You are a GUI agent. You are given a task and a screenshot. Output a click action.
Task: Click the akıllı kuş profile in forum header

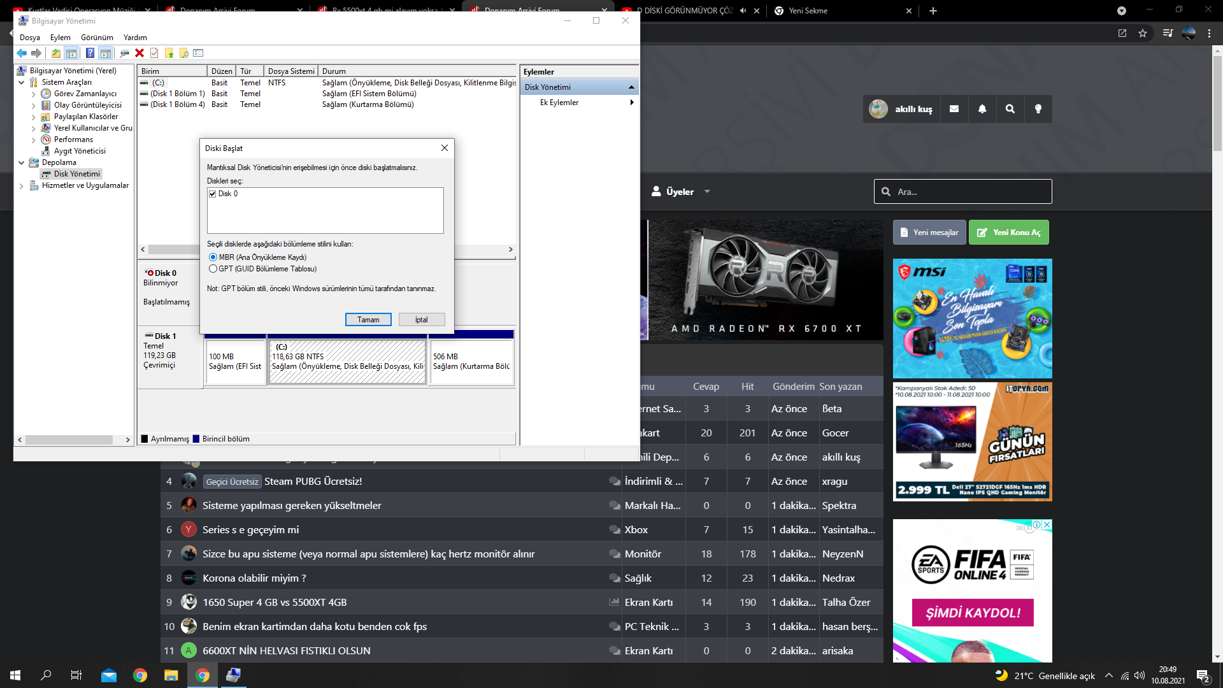click(x=901, y=109)
